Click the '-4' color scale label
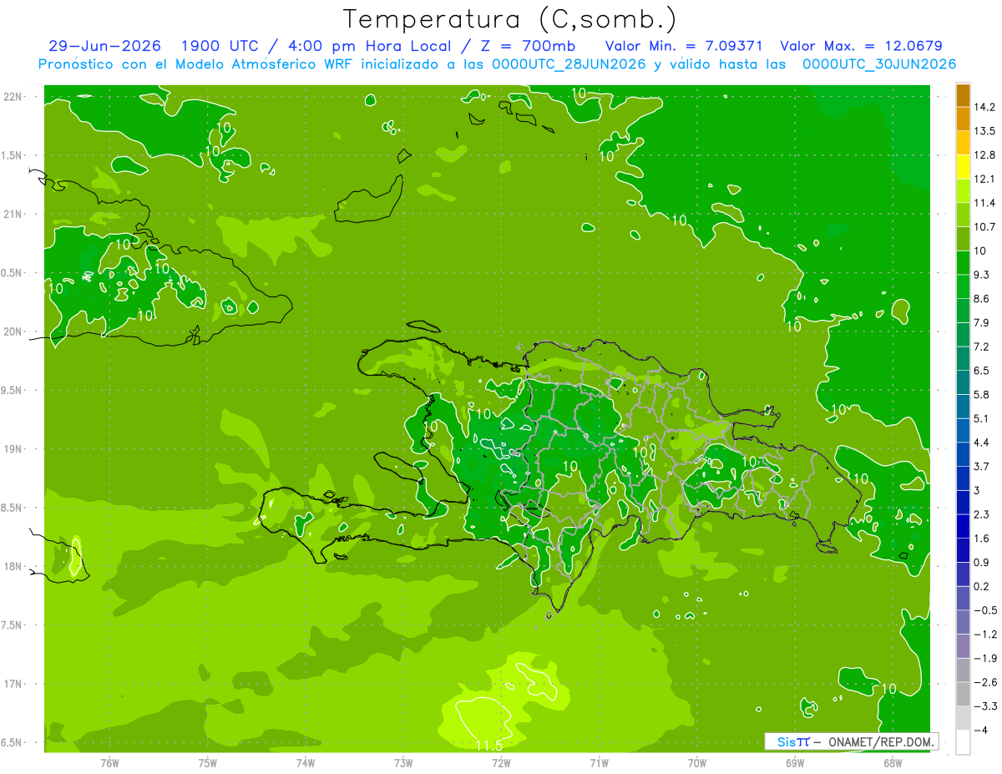1002x774 pixels. point(980,731)
